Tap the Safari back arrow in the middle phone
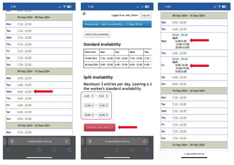The width and height of the screenshot is (234, 165). (86, 149)
